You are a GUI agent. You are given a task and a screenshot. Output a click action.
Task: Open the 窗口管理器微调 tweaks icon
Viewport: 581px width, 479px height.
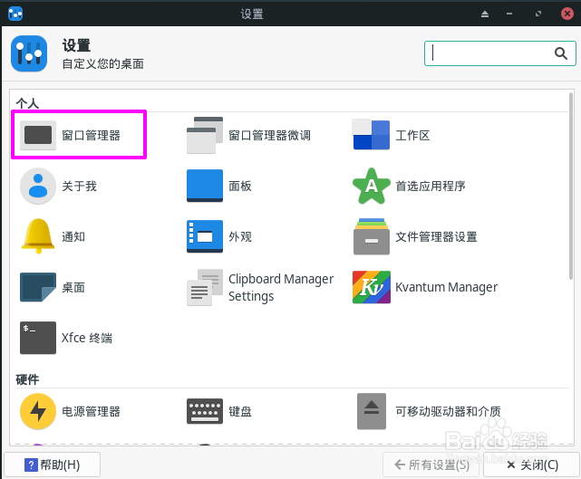tap(205, 136)
